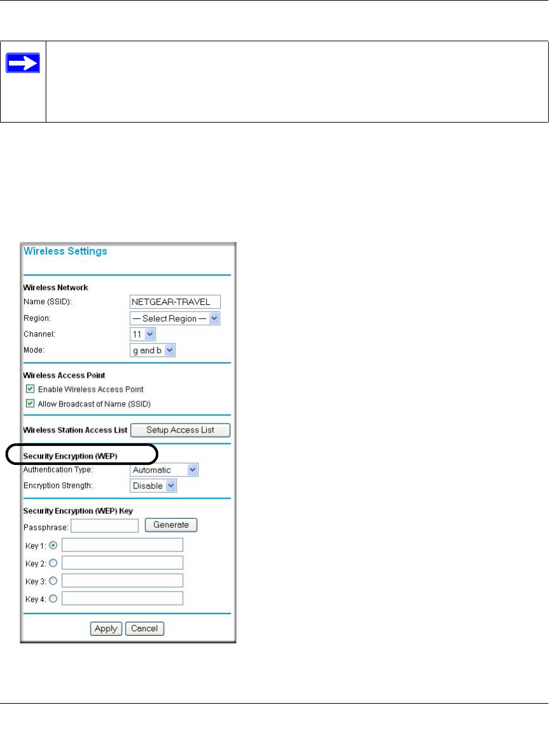549x752 pixels.
Task: Toggle Enable Wireless Access Point checkbox
Action: [30, 389]
